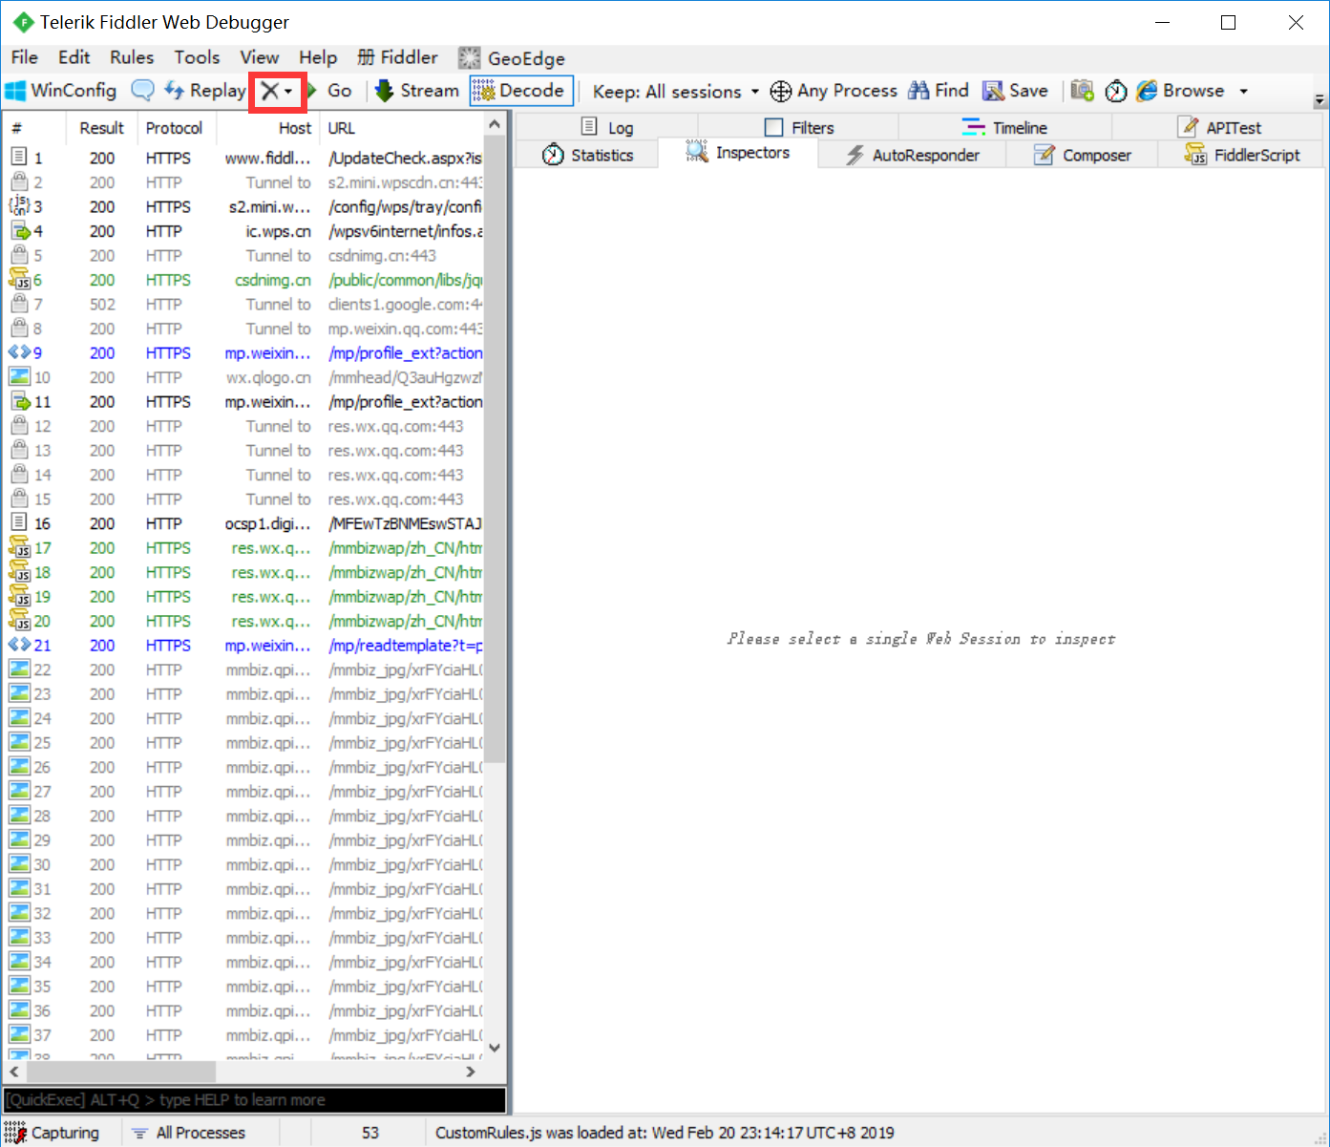This screenshot has width=1330, height=1147.
Task: Click All Processes filter in status bar
Action: [189, 1133]
